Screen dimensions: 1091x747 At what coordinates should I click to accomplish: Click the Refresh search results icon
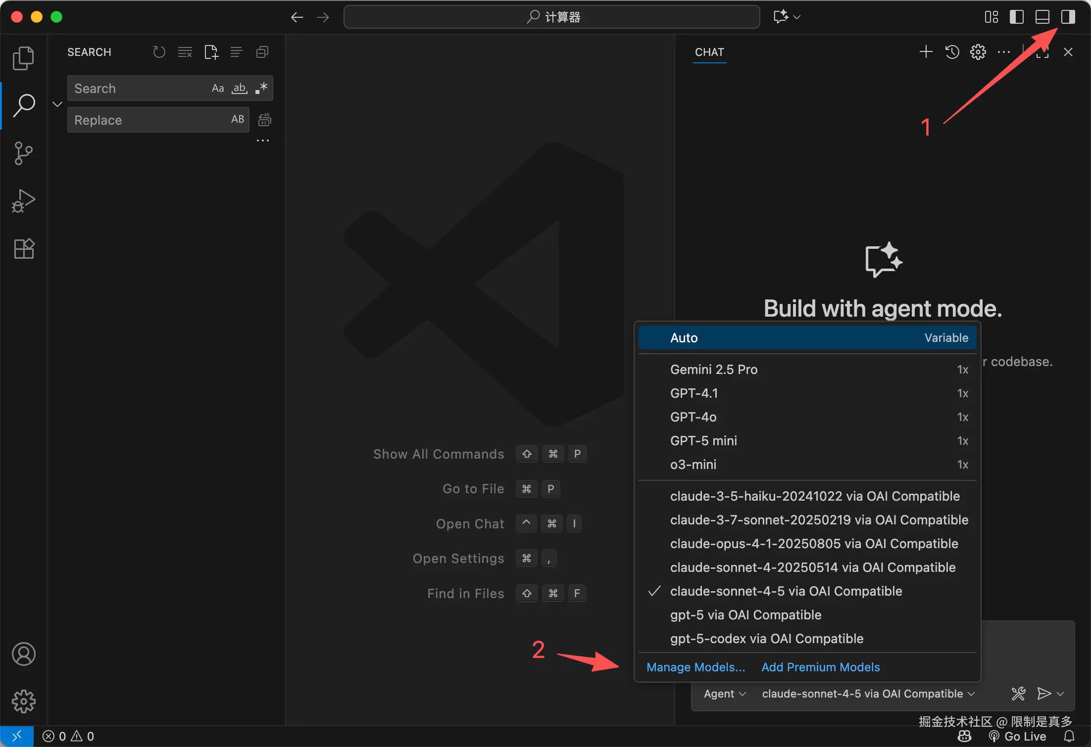point(159,52)
